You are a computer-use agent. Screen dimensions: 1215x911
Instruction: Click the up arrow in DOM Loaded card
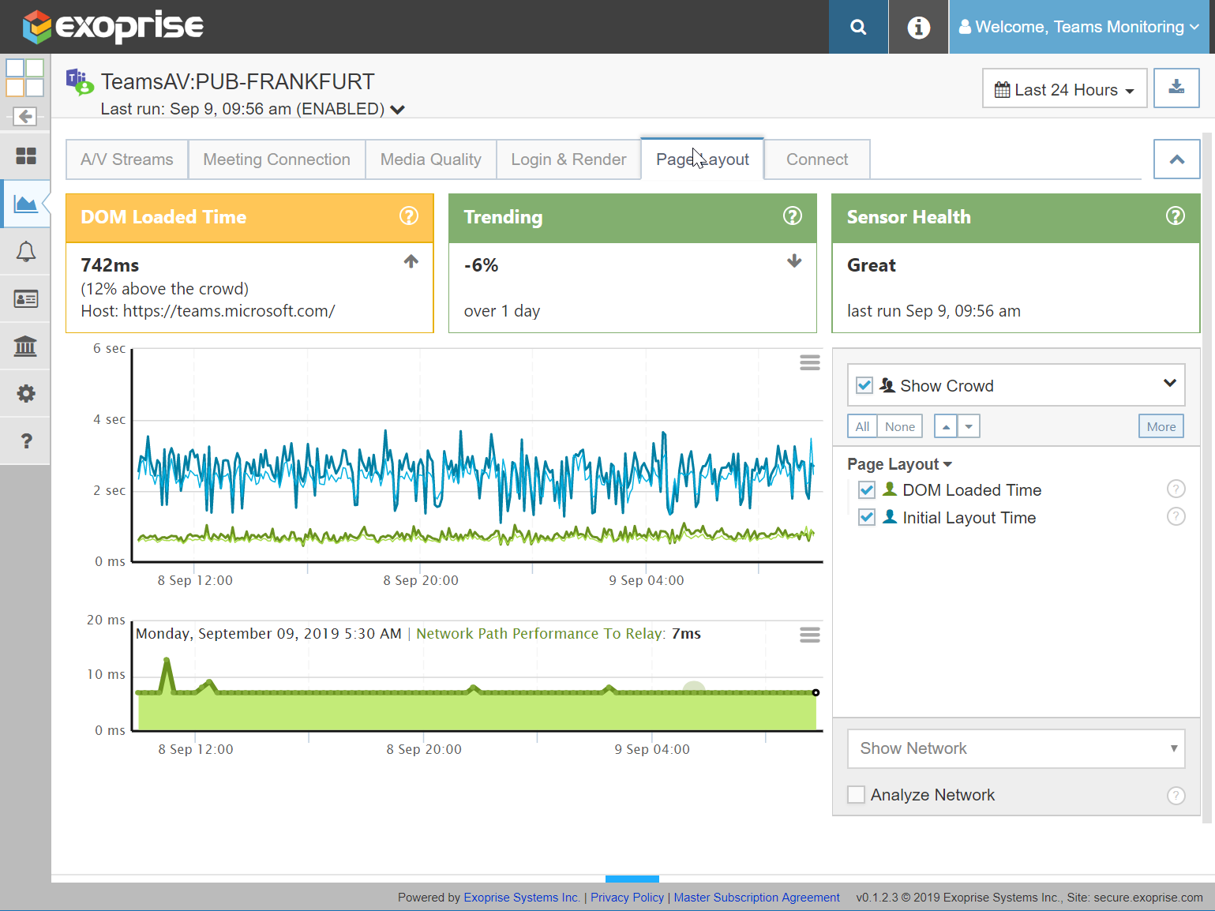pyautogui.click(x=411, y=261)
